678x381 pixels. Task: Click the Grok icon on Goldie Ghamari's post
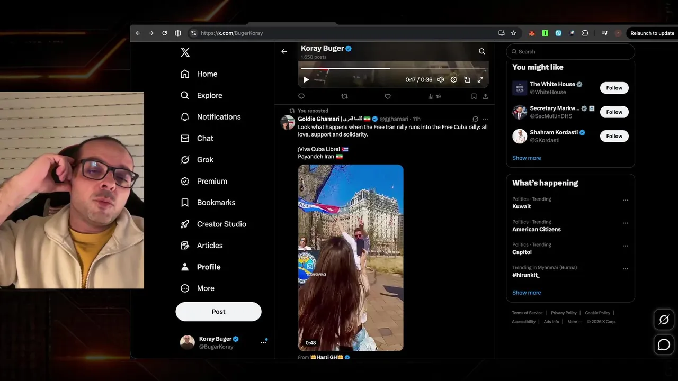[475, 119]
